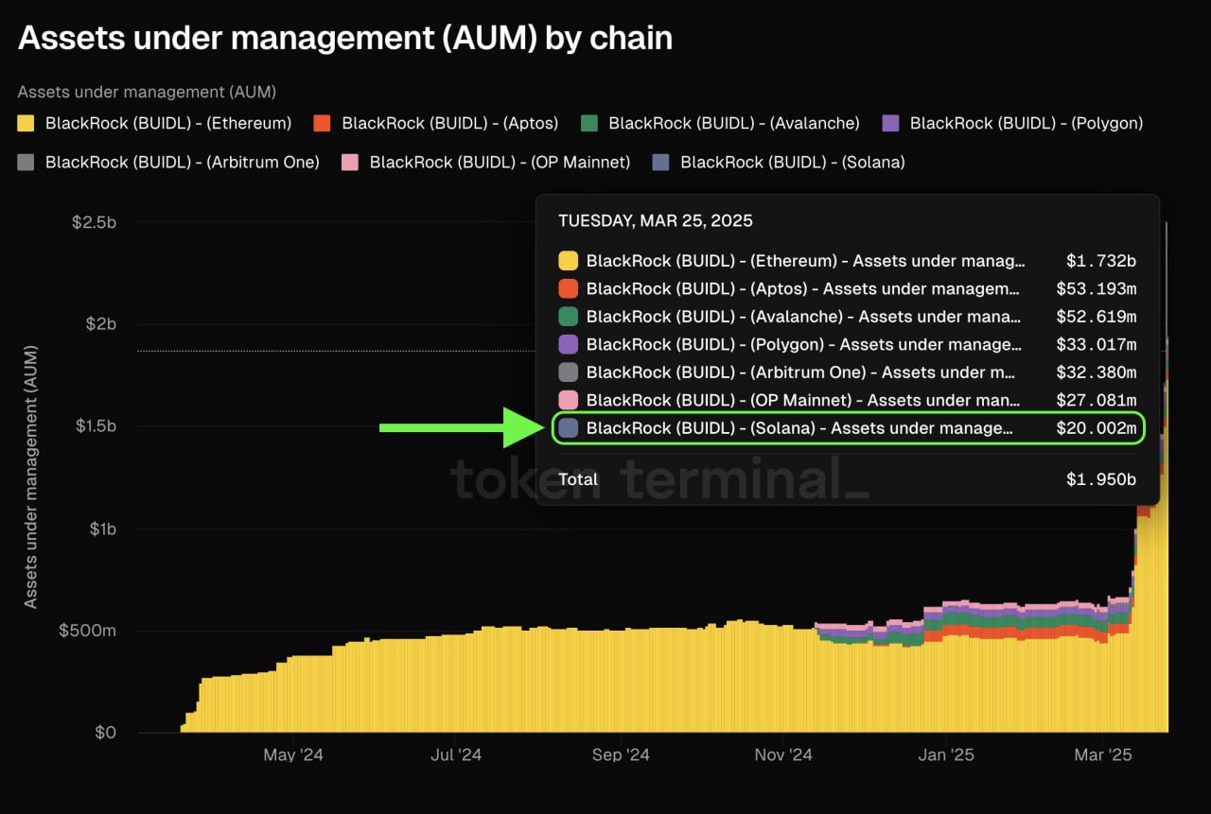The height and width of the screenshot is (814, 1211).
Task: Click the BlackRock (BUIDL) - (Aptos) legend label
Action: (x=450, y=123)
